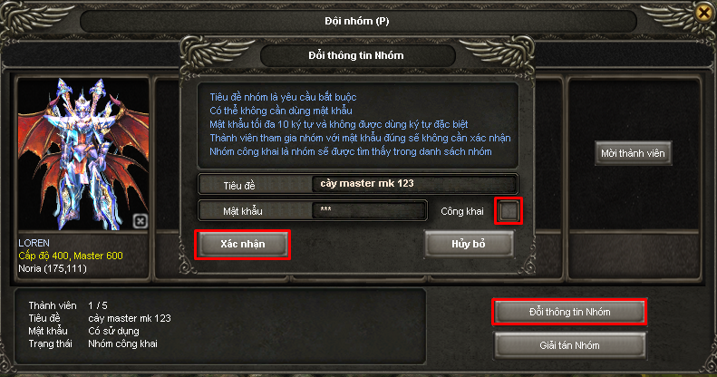Viewport: 717px width, 377px height.
Task: Close the party window with gold X icon
Action: pyautogui.click(x=704, y=13)
